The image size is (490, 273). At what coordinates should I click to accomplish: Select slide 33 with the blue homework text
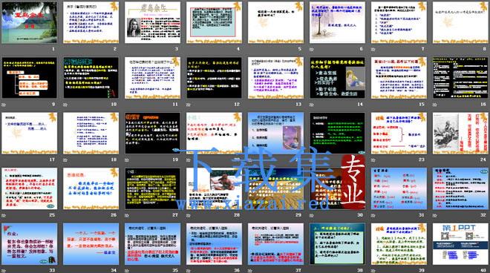[x=30, y=243]
